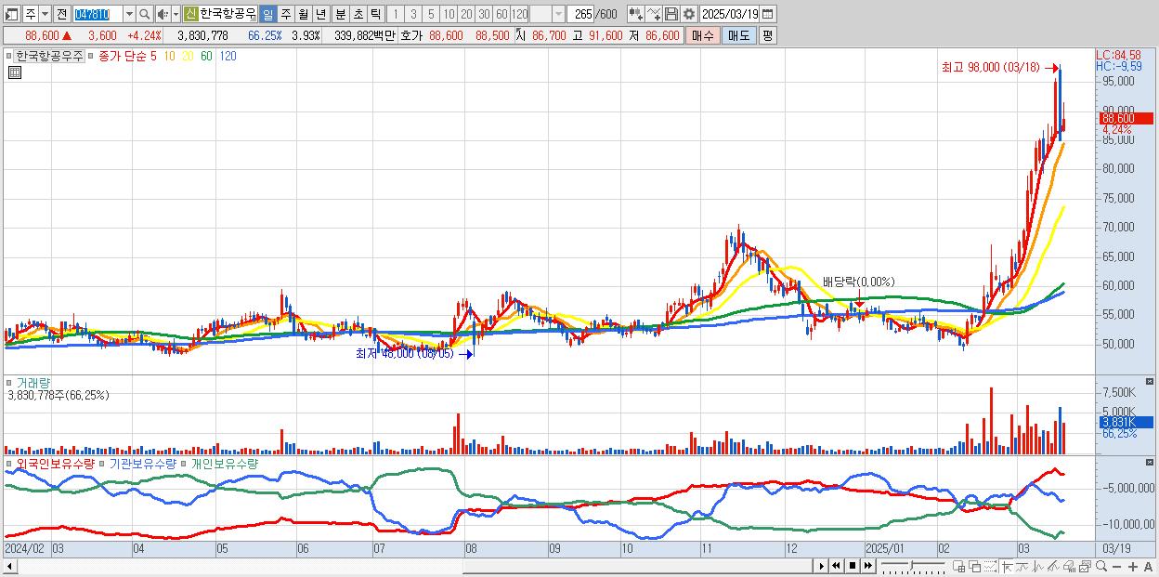
Task: Click the zigzag wave chart icon
Action: coord(1038,566)
